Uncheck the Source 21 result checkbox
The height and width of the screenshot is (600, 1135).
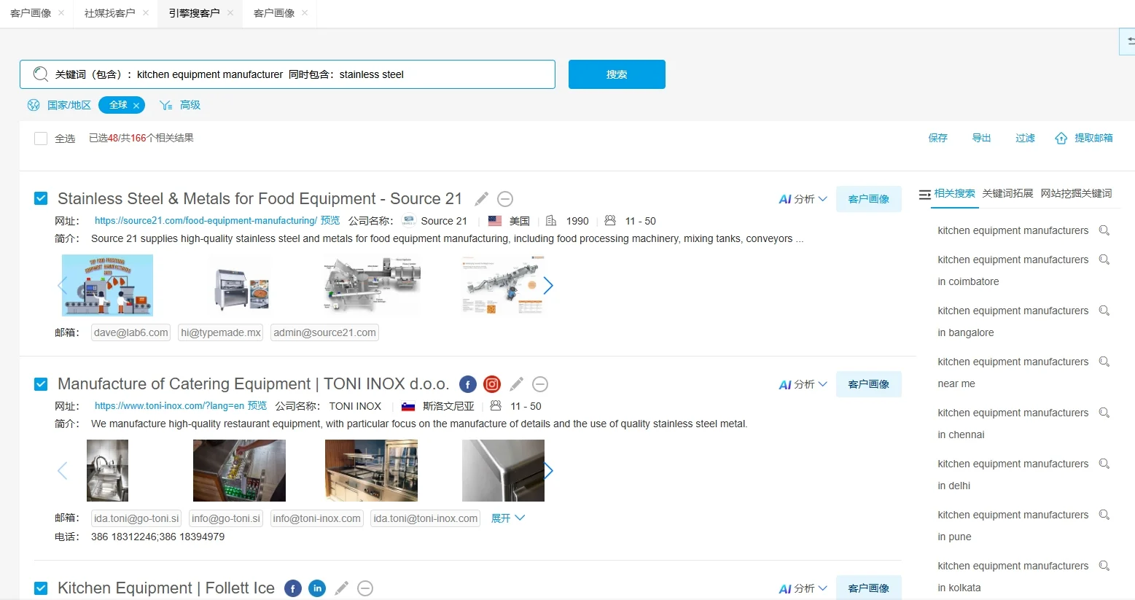pyautogui.click(x=41, y=198)
